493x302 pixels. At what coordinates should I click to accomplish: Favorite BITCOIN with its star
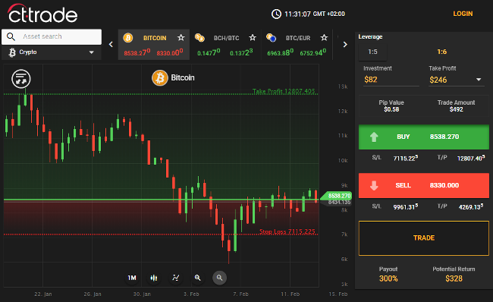(x=181, y=38)
